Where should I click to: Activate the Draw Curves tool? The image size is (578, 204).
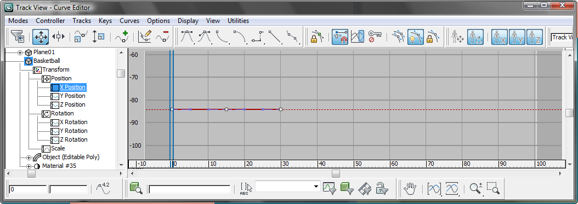(145, 37)
